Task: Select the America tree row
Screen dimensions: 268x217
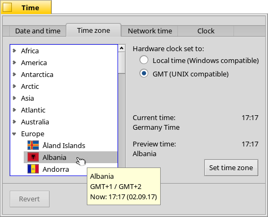Action: tap(64, 62)
